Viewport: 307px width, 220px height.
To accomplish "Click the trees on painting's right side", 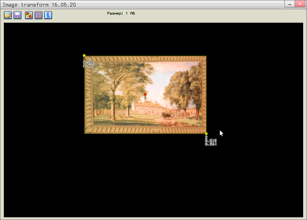I will [x=184, y=88].
